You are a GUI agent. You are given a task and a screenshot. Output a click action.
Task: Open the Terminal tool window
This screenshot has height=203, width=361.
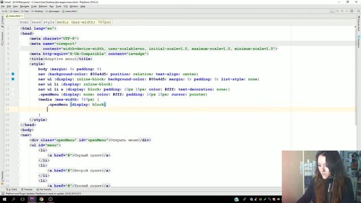point(27,189)
